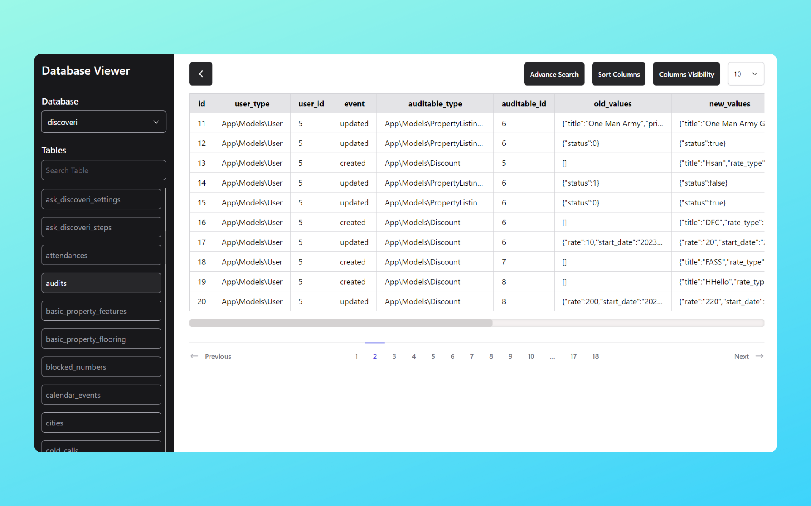
Task: Click into the Search Table field
Action: click(x=103, y=170)
